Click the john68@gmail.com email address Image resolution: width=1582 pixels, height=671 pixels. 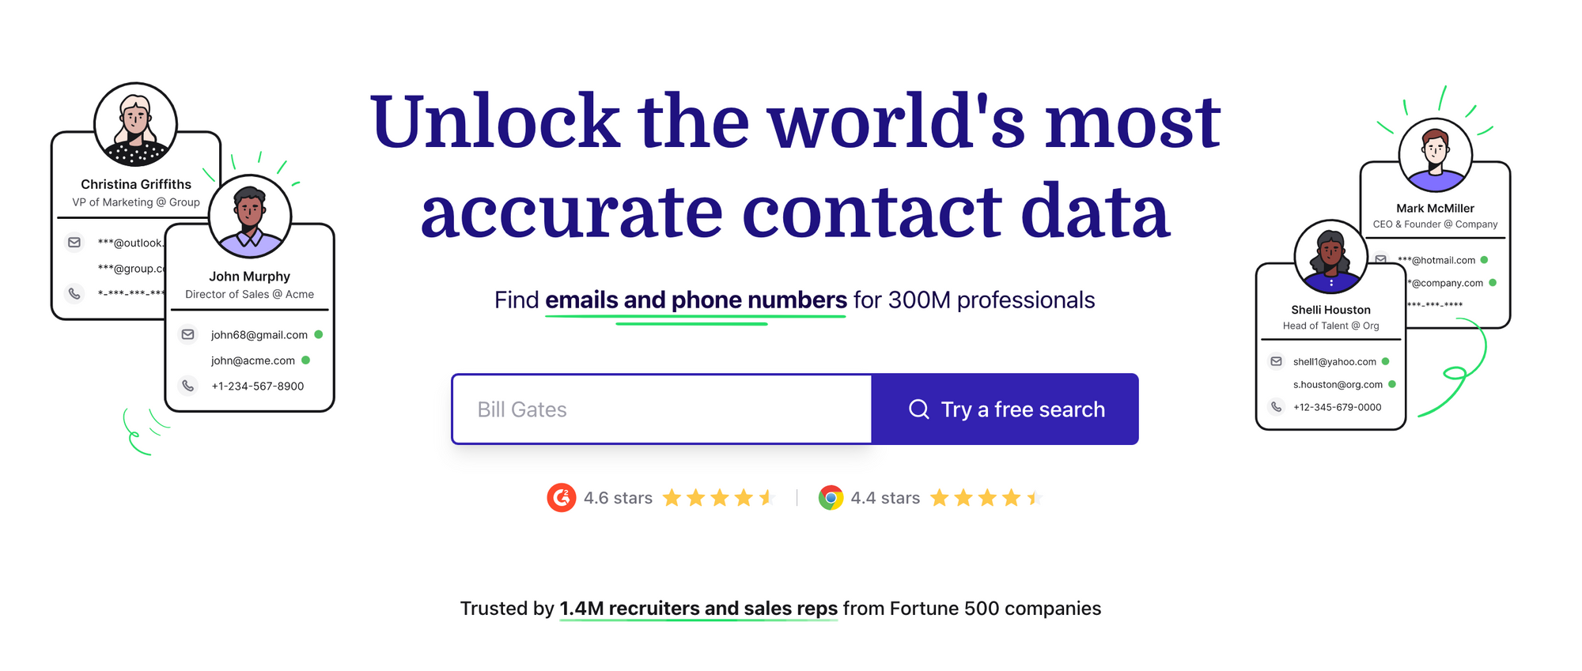(x=259, y=335)
